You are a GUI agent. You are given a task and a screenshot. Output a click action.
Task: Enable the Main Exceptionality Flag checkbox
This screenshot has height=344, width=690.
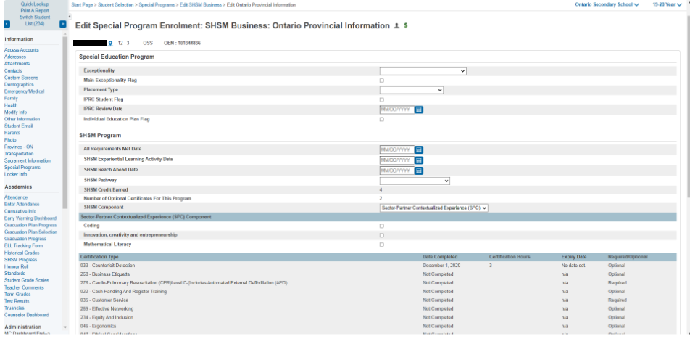click(x=382, y=81)
